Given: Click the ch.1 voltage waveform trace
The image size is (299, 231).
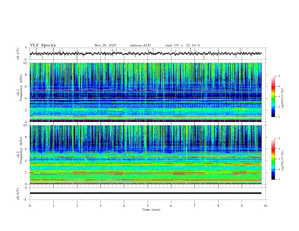Looking at the screenshot, I should (145, 54).
